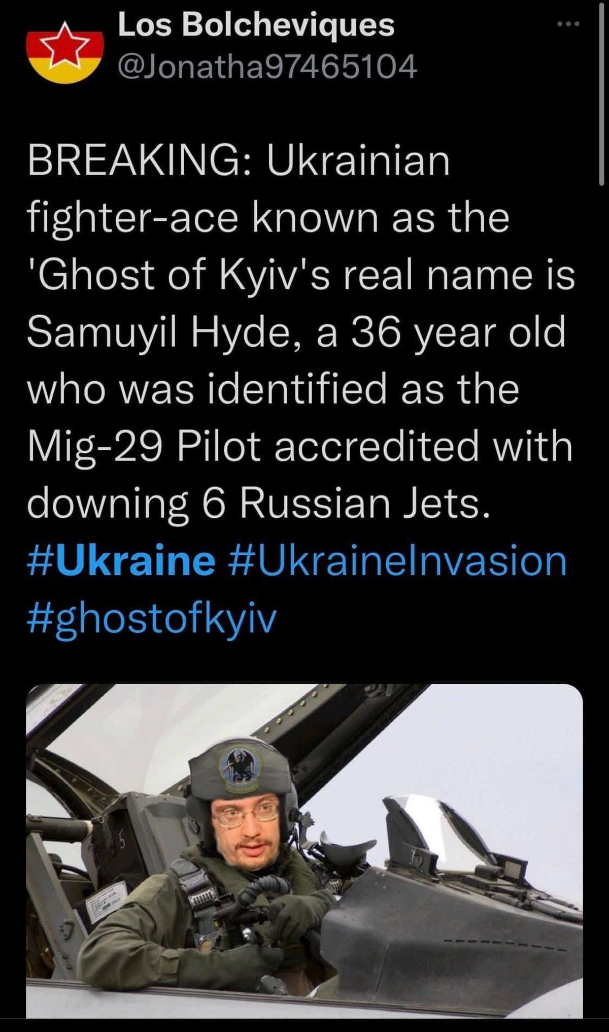Open the three-dot more options menu
The width and height of the screenshot is (609, 1032).
pyautogui.click(x=567, y=24)
